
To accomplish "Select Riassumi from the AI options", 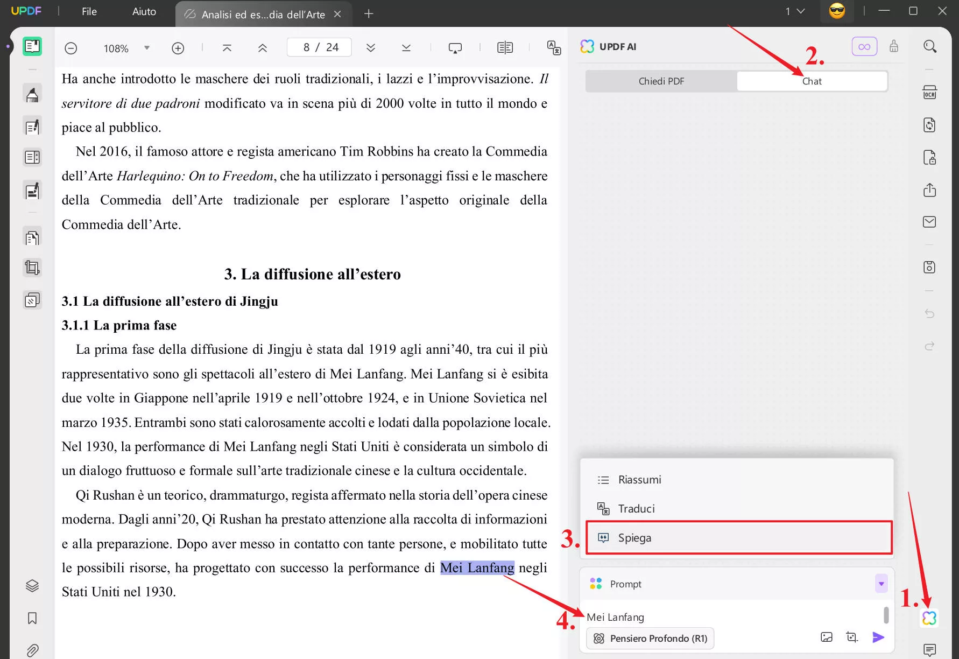I will (x=640, y=479).
